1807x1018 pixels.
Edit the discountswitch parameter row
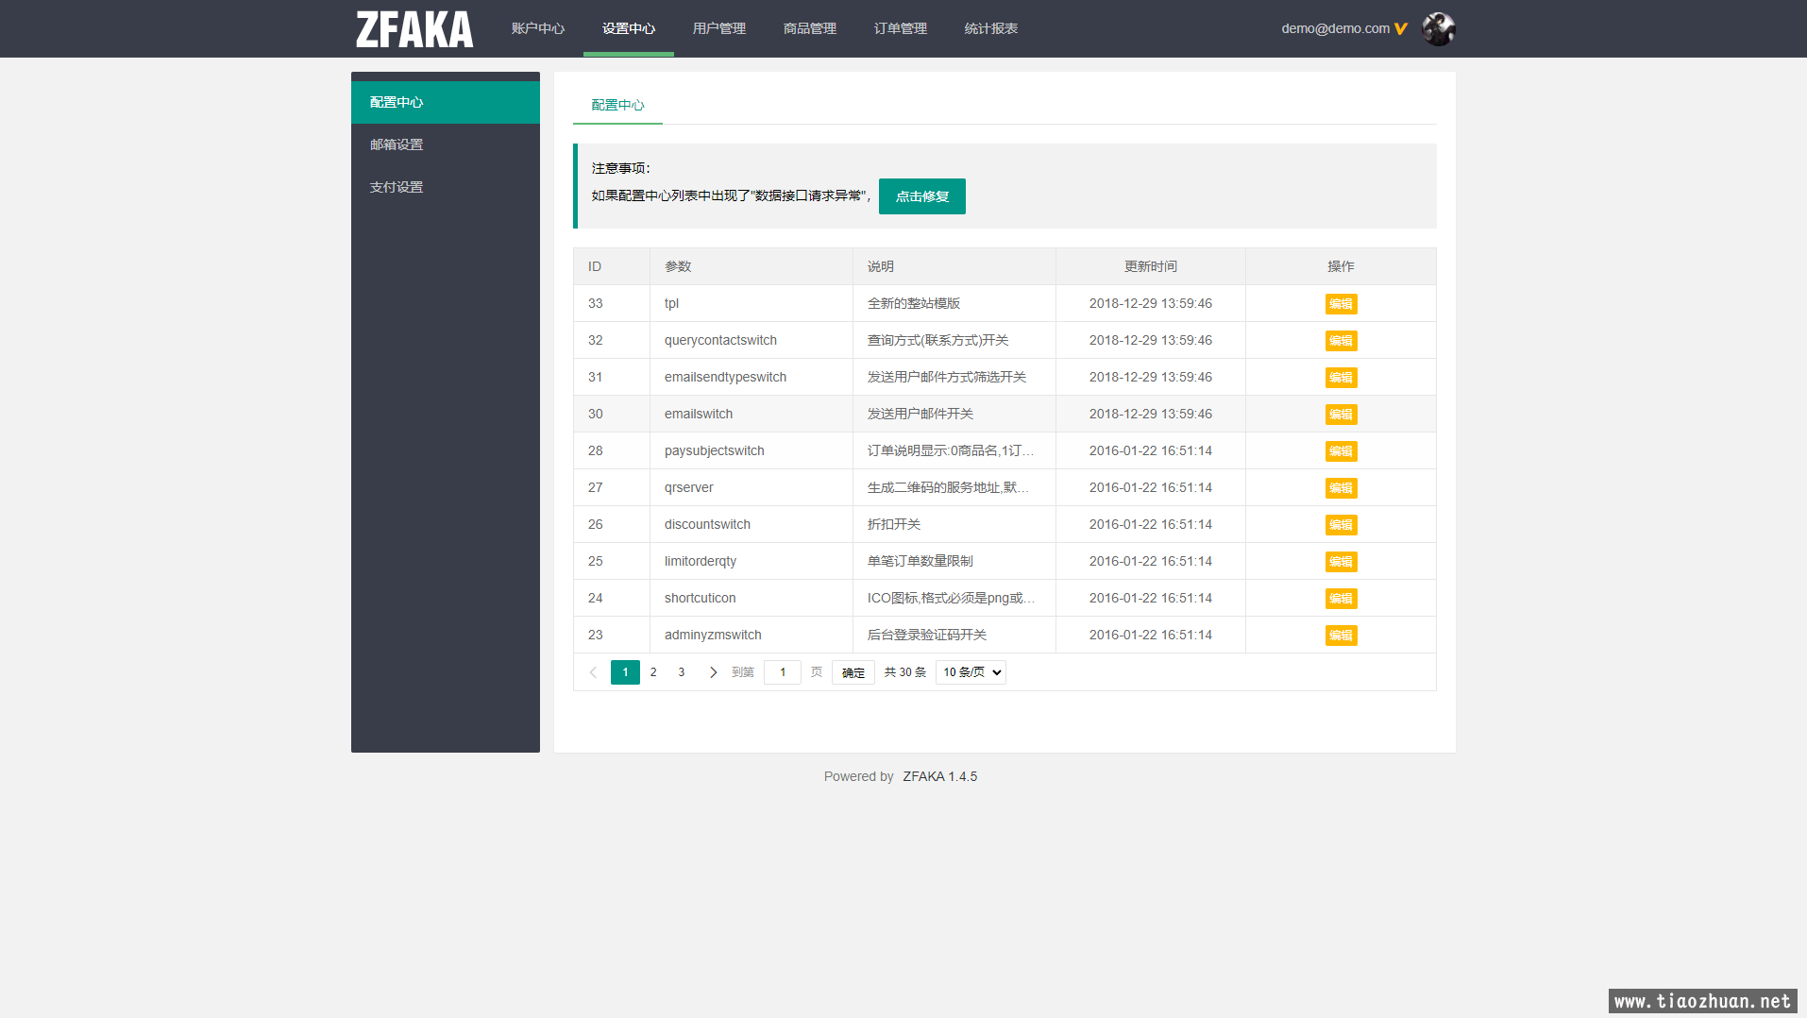[1340, 525]
